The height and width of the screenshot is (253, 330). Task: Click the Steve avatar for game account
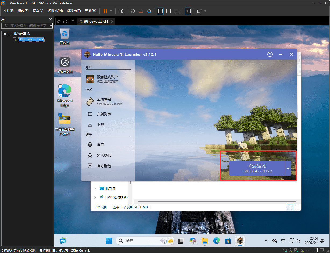[90, 79]
